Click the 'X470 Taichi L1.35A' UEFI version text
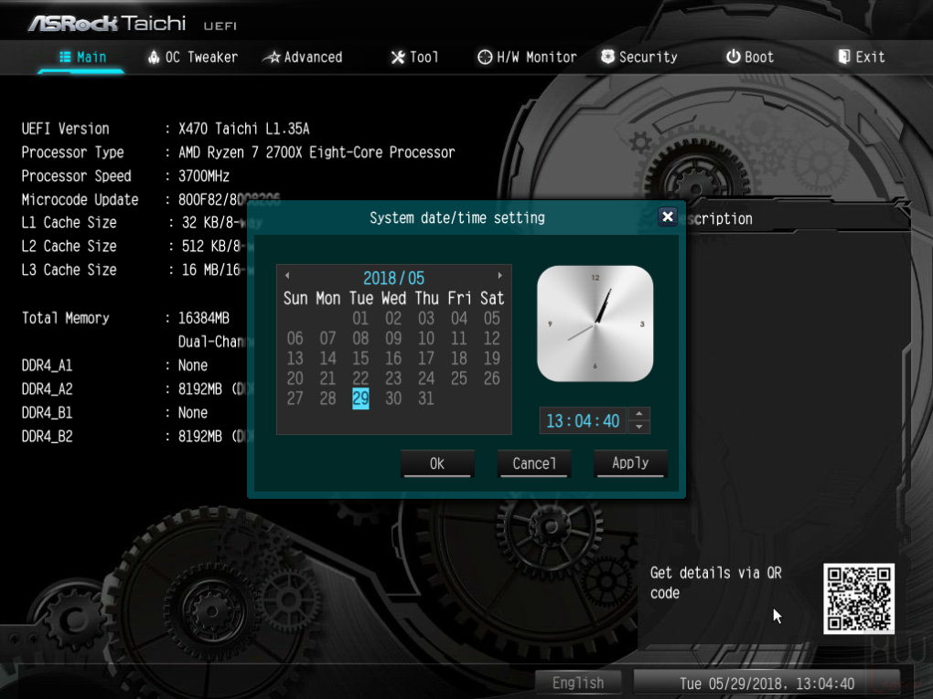Image resolution: width=933 pixels, height=699 pixels. tap(244, 129)
